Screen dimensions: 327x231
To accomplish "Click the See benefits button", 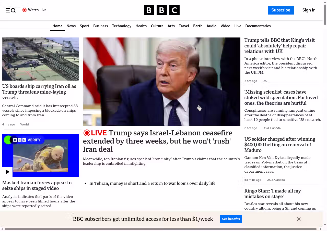I will tap(231, 219).
